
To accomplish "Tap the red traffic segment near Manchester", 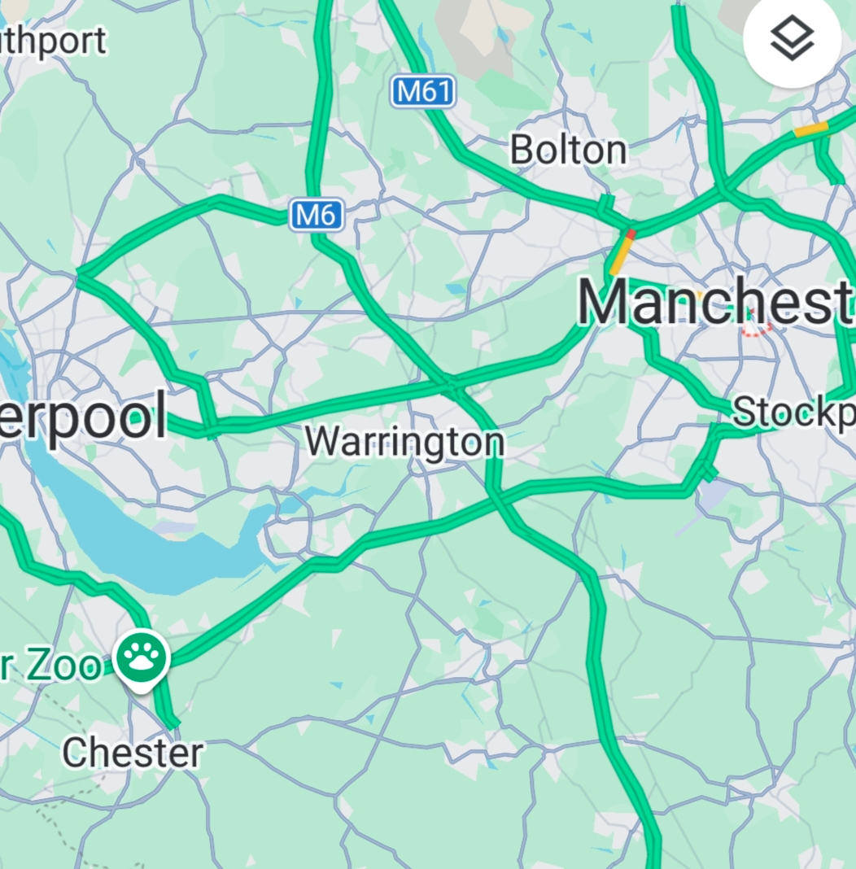I will pyautogui.click(x=630, y=235).
